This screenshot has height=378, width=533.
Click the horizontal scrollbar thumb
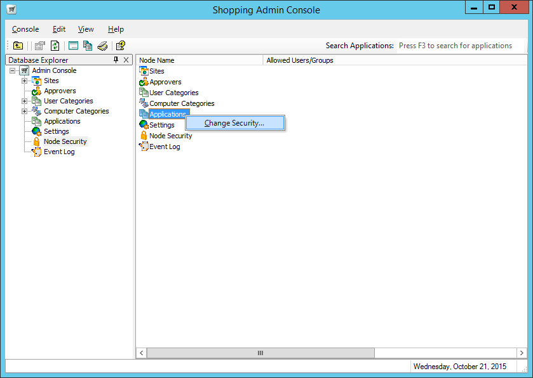260,353
